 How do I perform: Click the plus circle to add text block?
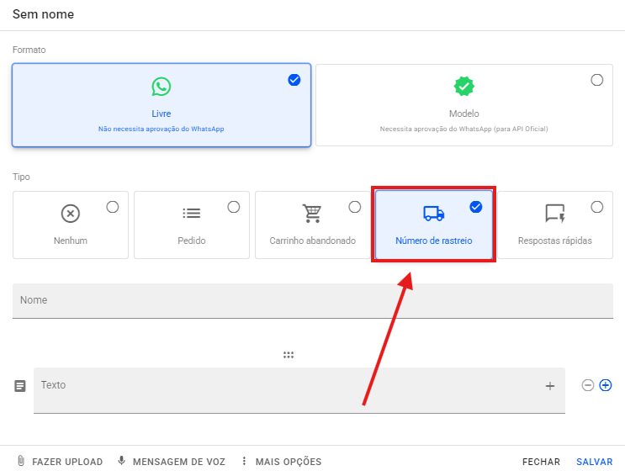pos(605,385)
